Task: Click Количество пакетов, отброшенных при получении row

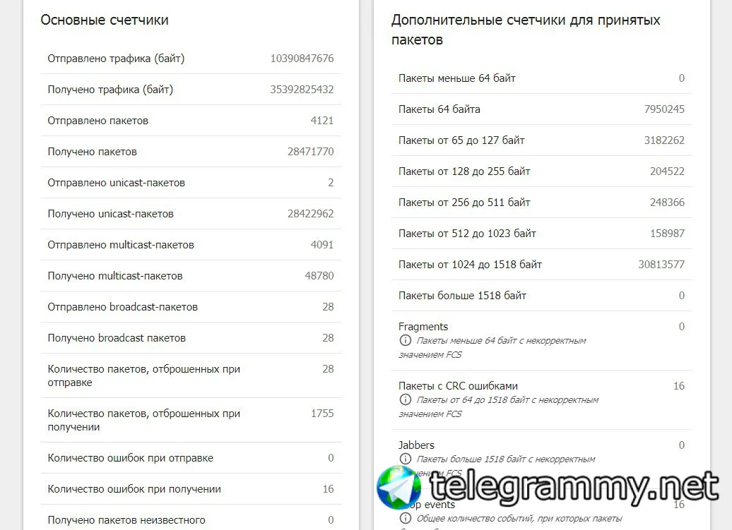Action: 191,420
